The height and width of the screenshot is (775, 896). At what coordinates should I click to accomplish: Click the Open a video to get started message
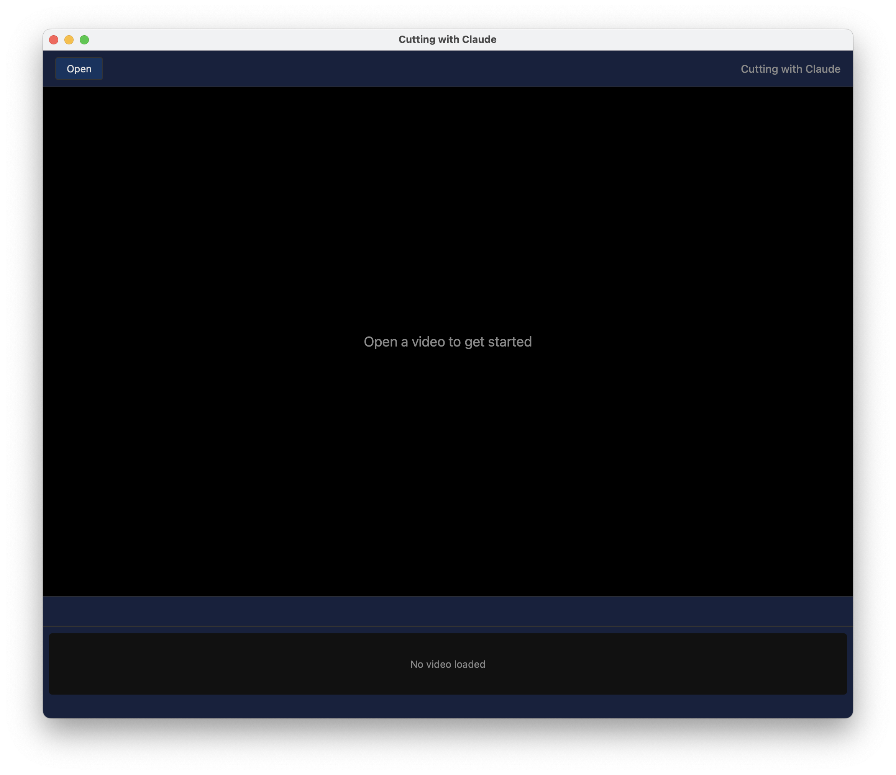[448, 342]
